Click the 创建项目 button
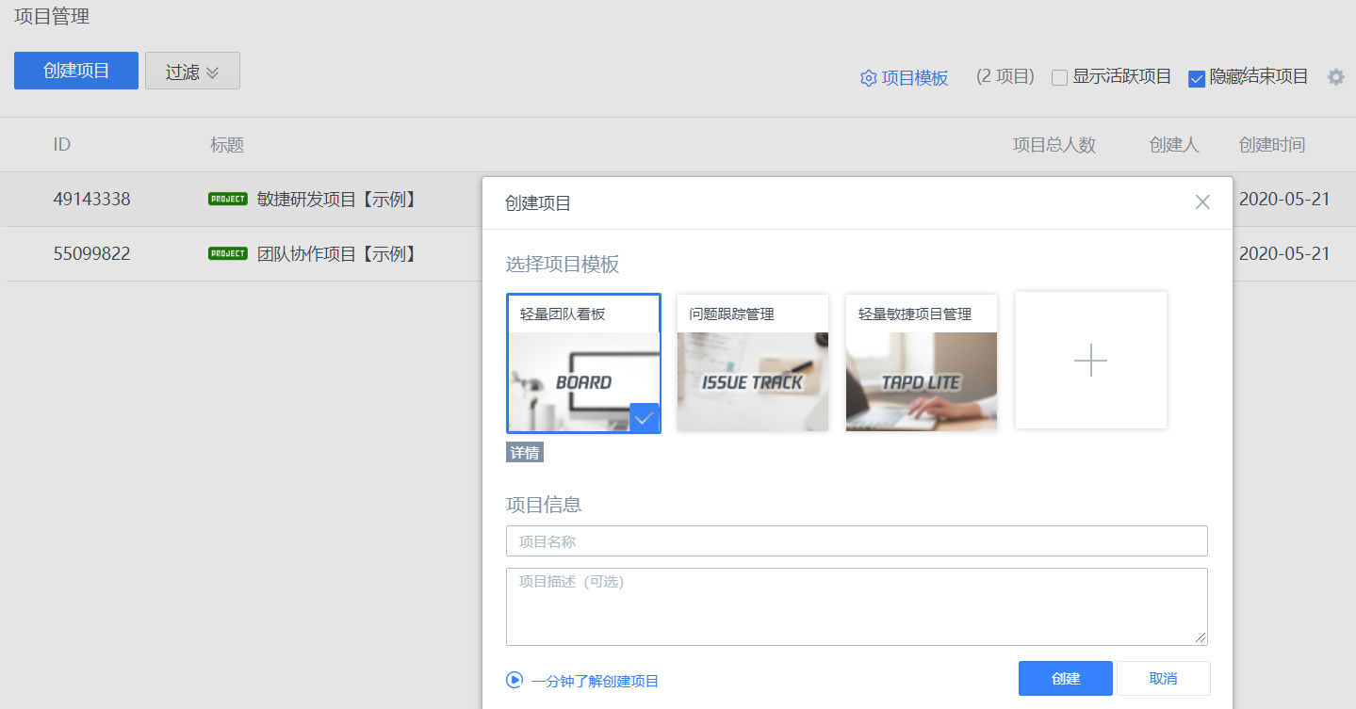 tap(76, 71)
